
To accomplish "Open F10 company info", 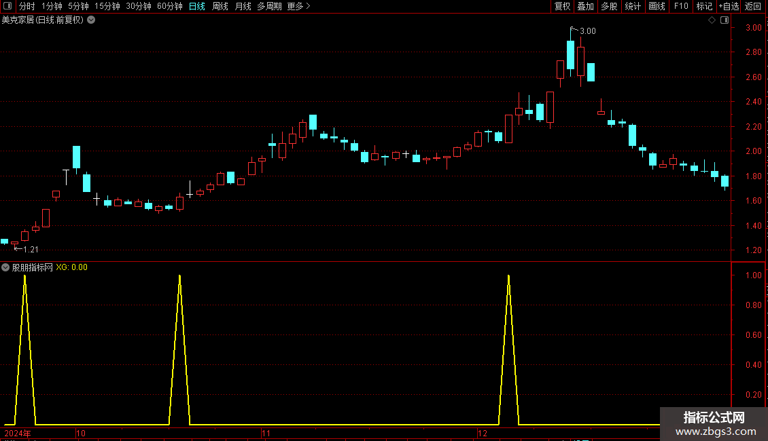I will [x=681, y=6].
